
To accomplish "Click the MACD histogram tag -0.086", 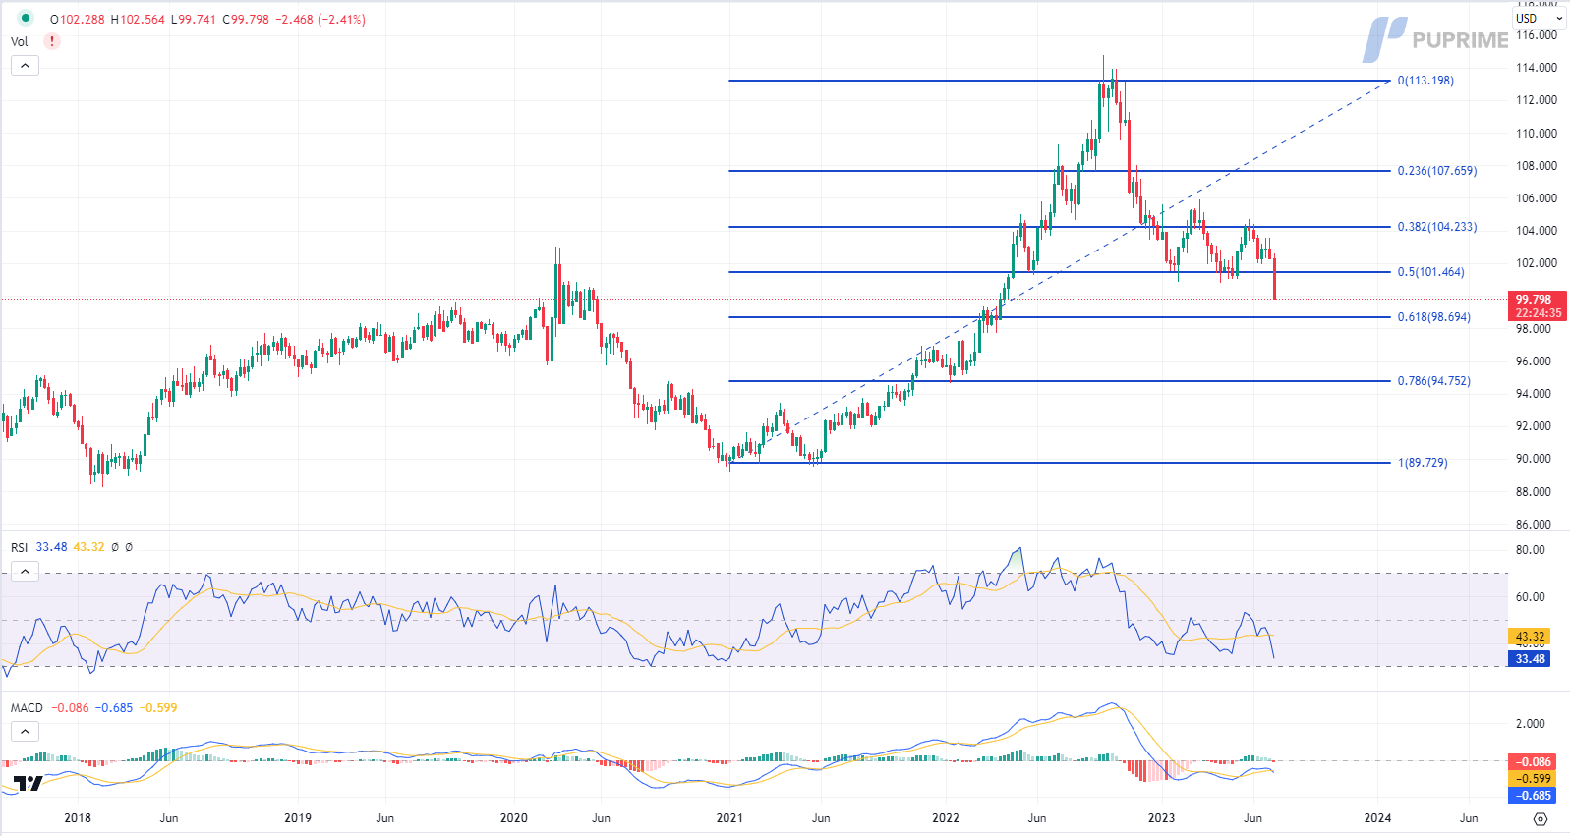I will [x=1533, y=762].
